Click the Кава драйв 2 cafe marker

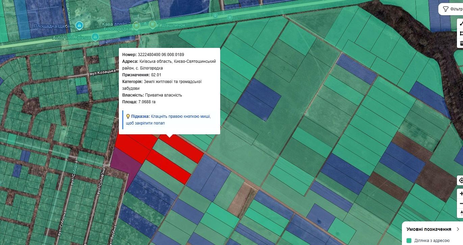coord(136,25)
